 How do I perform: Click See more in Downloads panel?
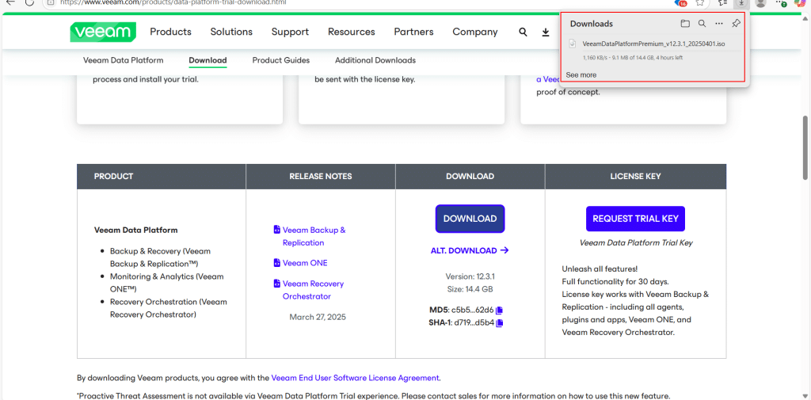pyautogui.click(x=581, y=75)
